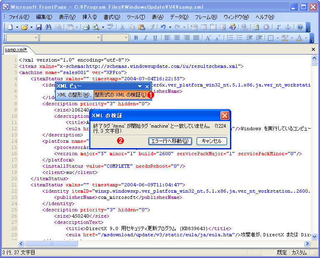
Task: Click the Open folder icon
Action: click(x=25, y=27)
